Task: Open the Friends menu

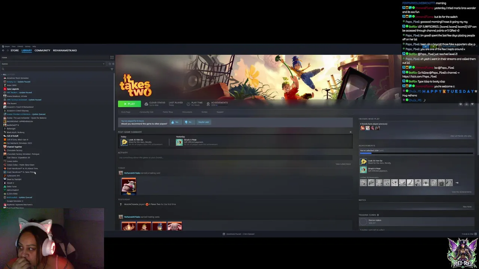Action: 20,46
